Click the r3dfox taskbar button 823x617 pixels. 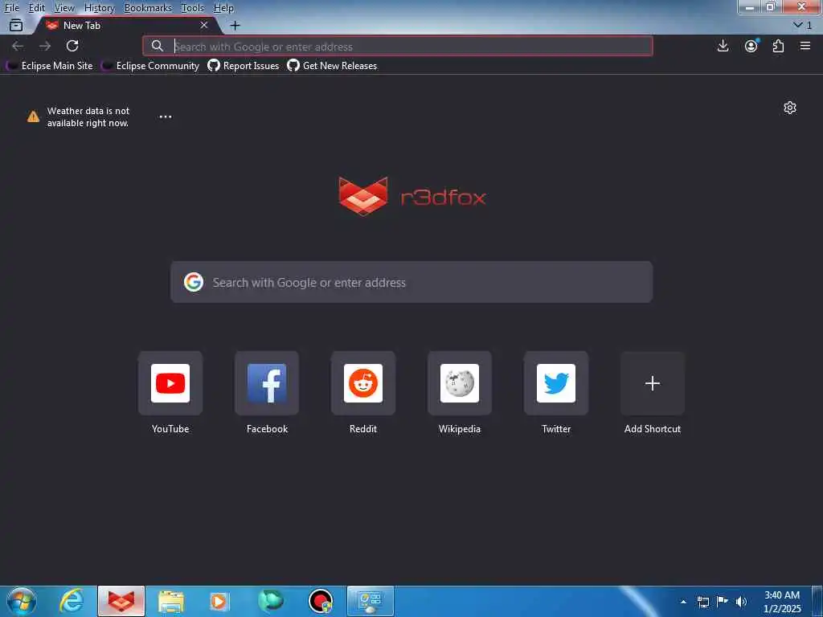[x=121, y=601]
